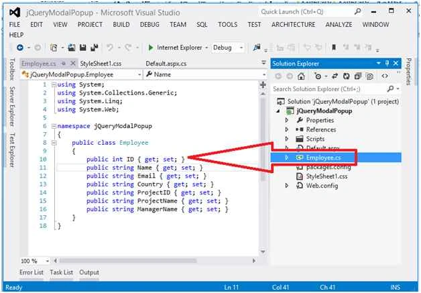
Task: Toggle Auto Hide pin on Solution Explorer
Action: click(x=387, y=64)
